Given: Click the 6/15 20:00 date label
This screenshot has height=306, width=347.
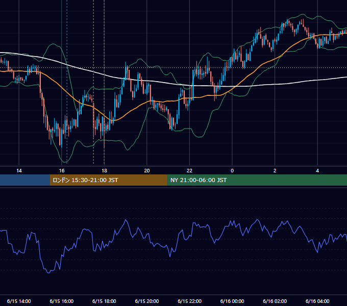Looking at the screenshot, I should tap(147, 301).
